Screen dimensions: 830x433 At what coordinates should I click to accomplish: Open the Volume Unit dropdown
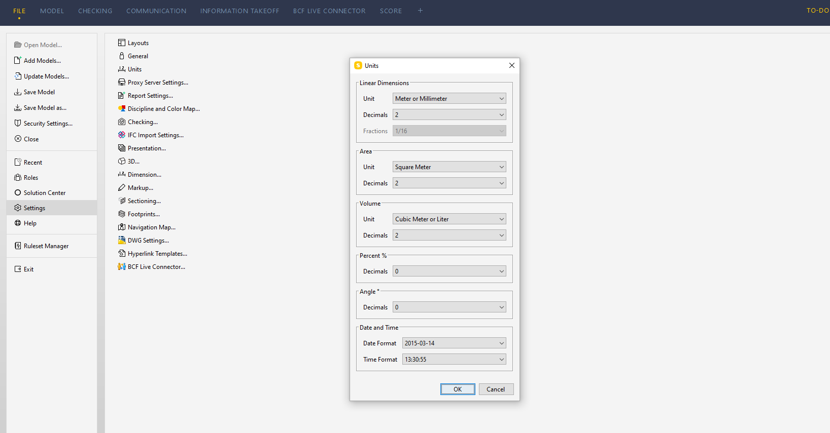click(x=449, y=219)
